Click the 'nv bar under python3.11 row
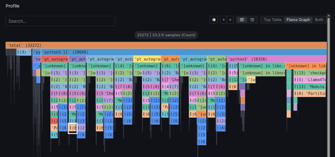The height and width of the screenshot is (157, 335). tap(37, 59)
